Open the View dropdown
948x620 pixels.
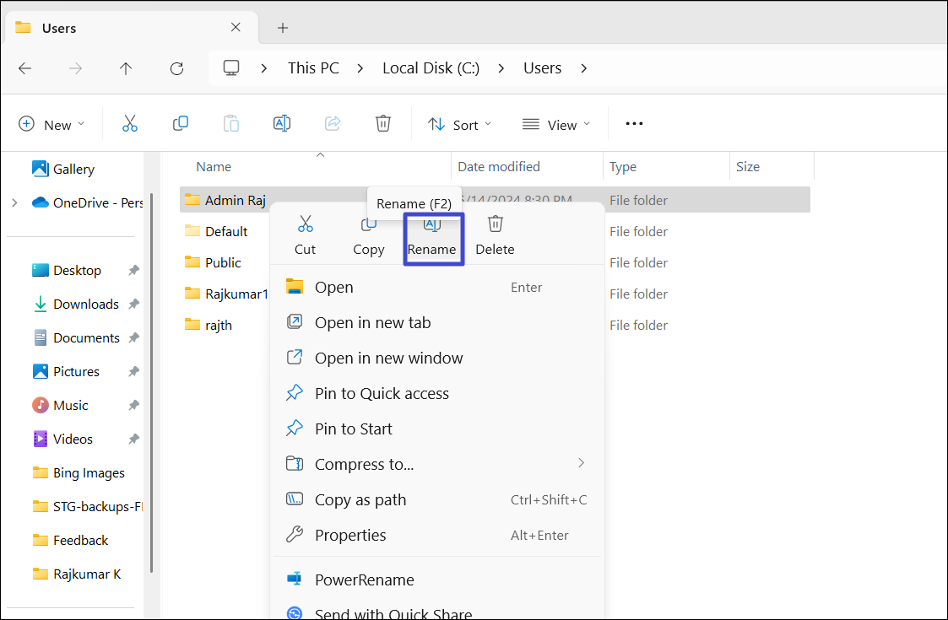(x=556, y=124)
